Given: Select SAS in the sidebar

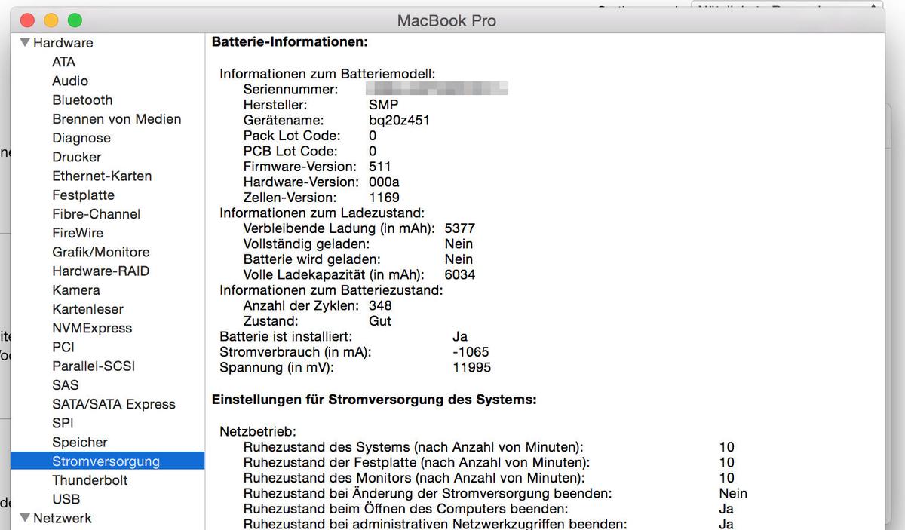Looking at the screenshot, I should pos(66,384).
